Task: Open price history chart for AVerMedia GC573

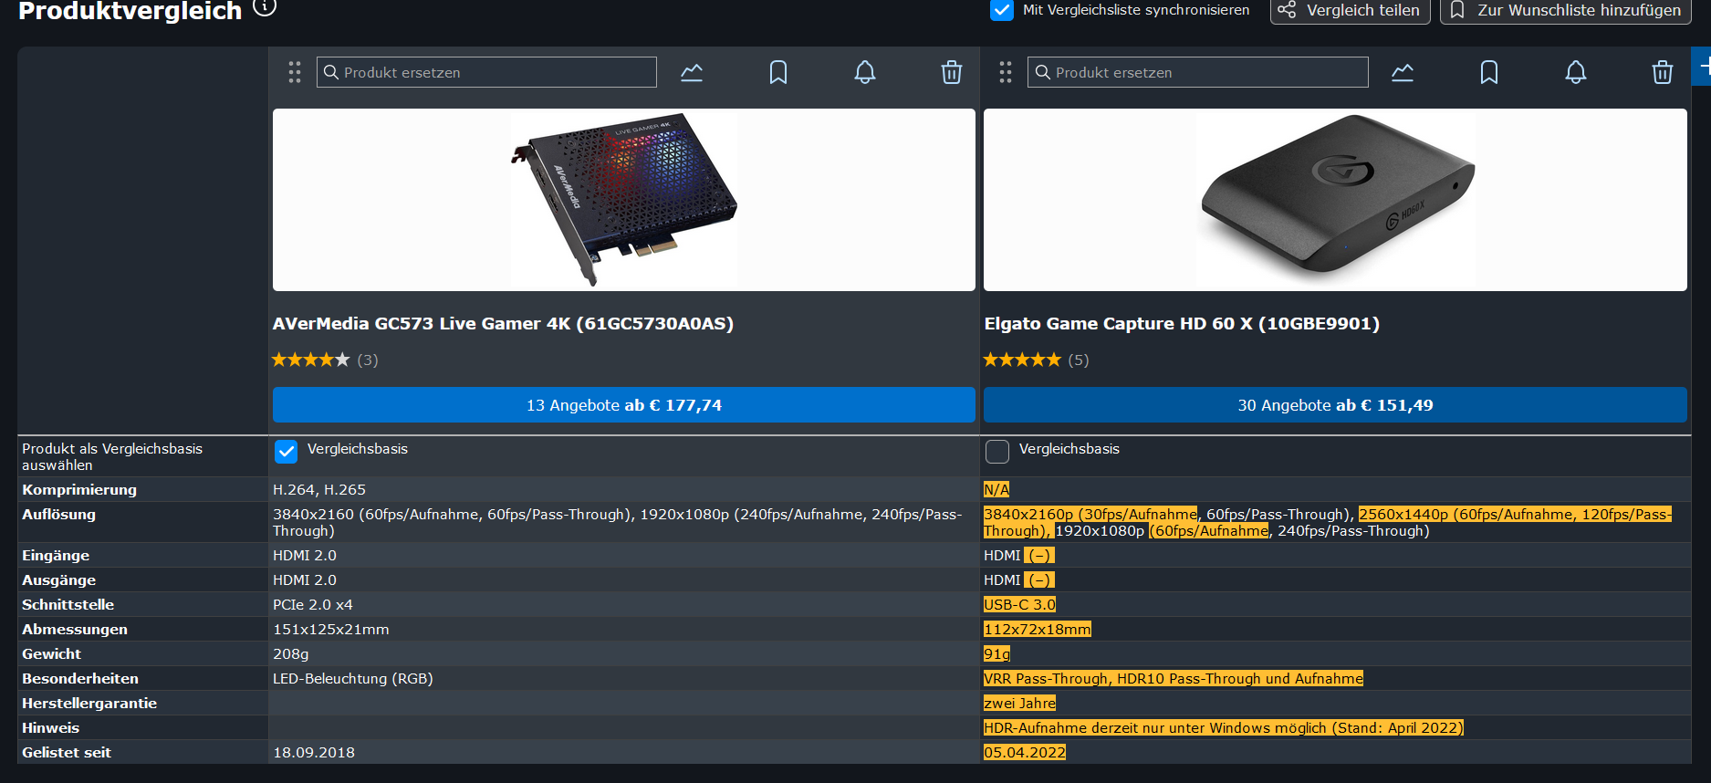Action: click(692, 72)
